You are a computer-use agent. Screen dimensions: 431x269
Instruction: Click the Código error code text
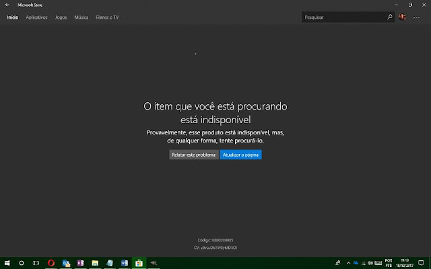215,240
